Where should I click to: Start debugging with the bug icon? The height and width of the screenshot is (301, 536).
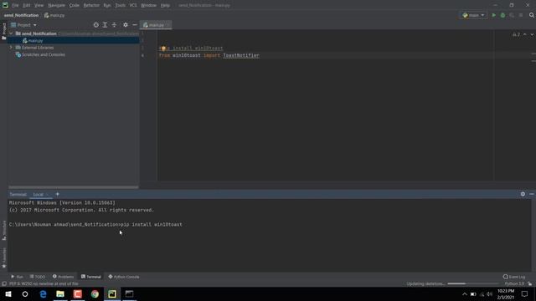click(x=502, y=15)
